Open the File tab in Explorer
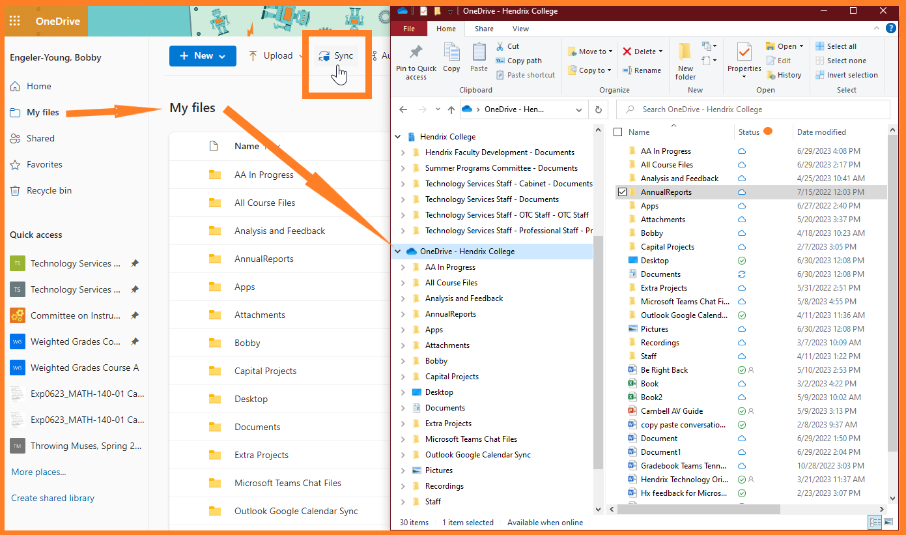906x535 pixels. tap(408, 29)
